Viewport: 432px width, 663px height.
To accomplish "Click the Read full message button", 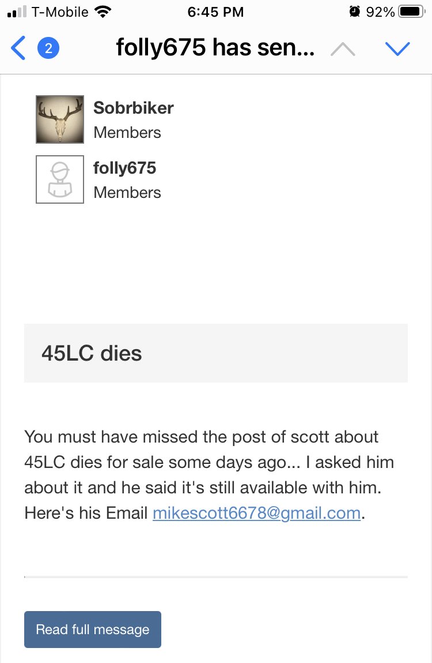I will [93, 629].
